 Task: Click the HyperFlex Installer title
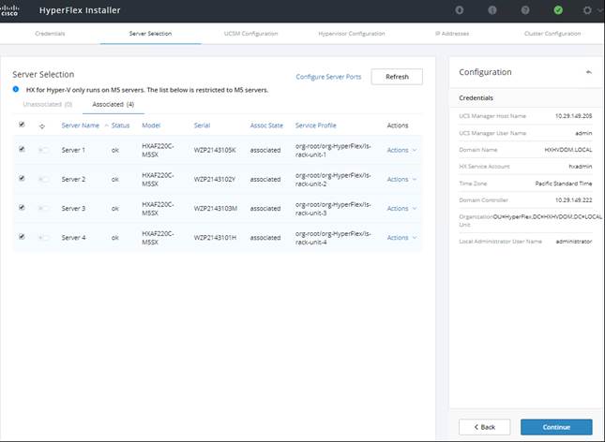[80, 10]
